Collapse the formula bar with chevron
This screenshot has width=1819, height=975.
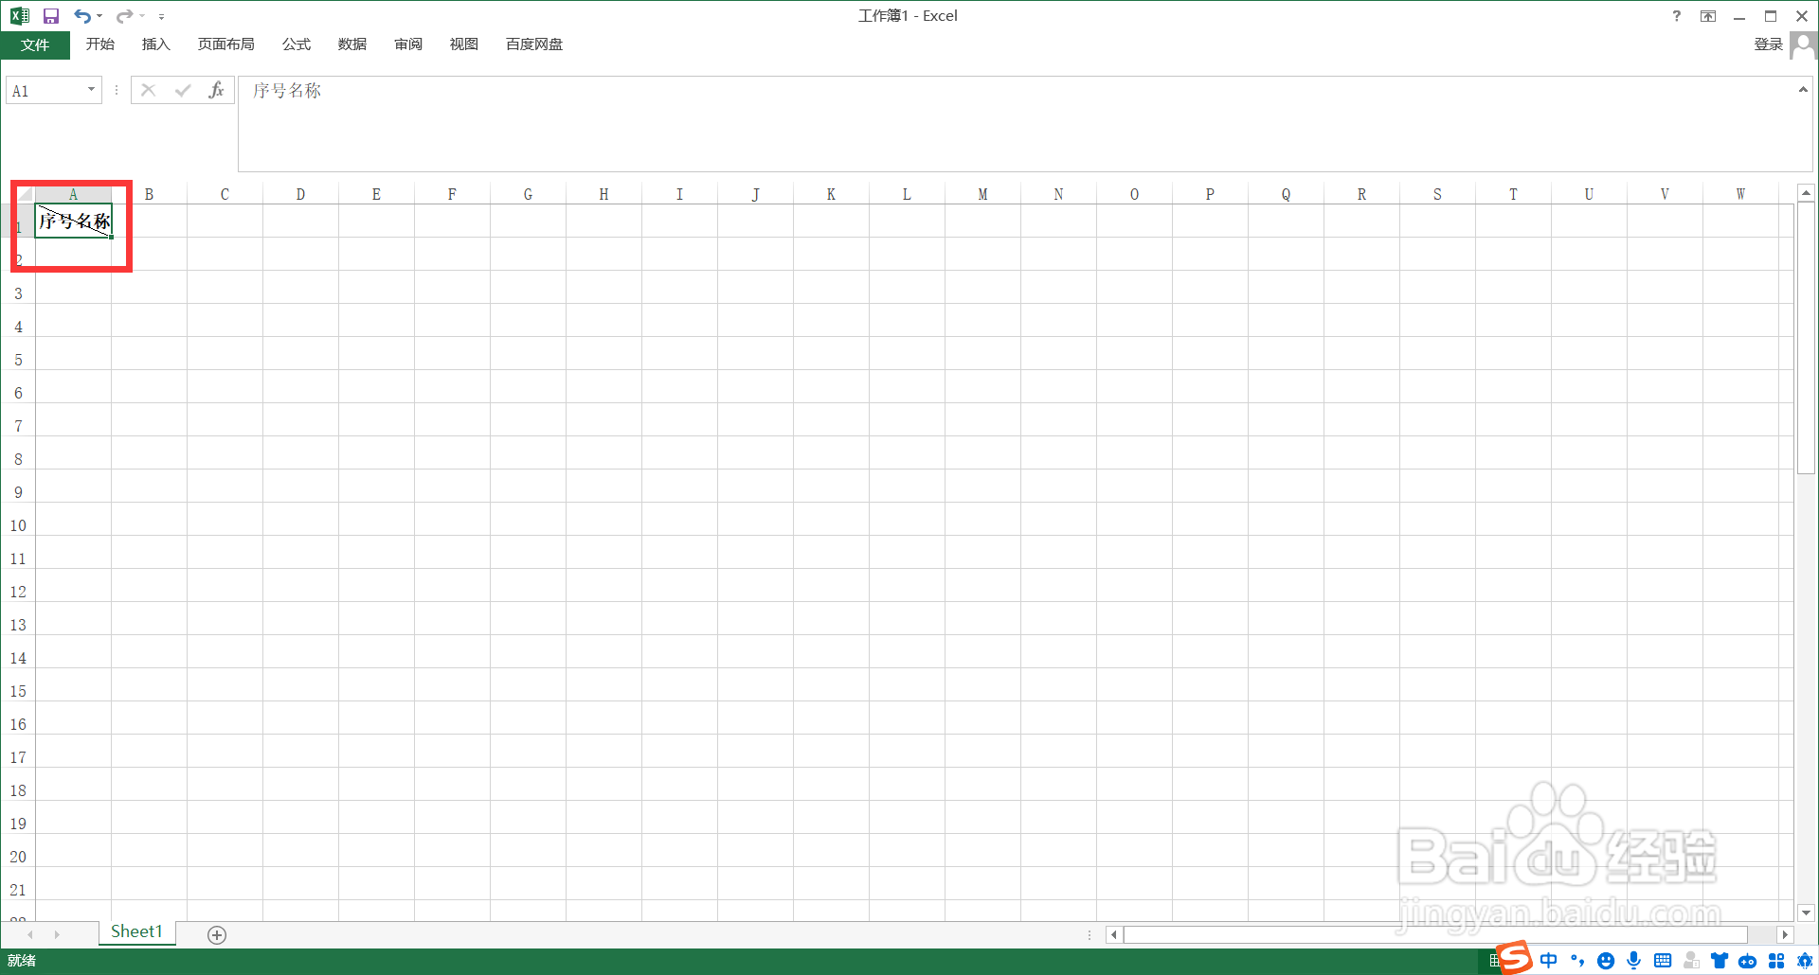[x=1803, y=90]
